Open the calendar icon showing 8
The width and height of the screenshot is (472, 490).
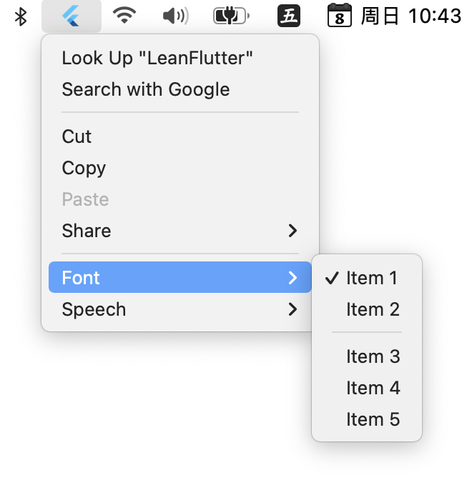tap(340, 15)
